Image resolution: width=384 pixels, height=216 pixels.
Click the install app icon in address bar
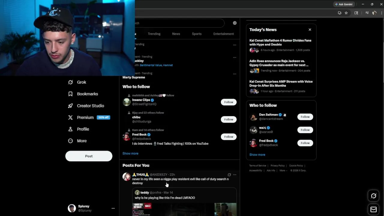340,13
